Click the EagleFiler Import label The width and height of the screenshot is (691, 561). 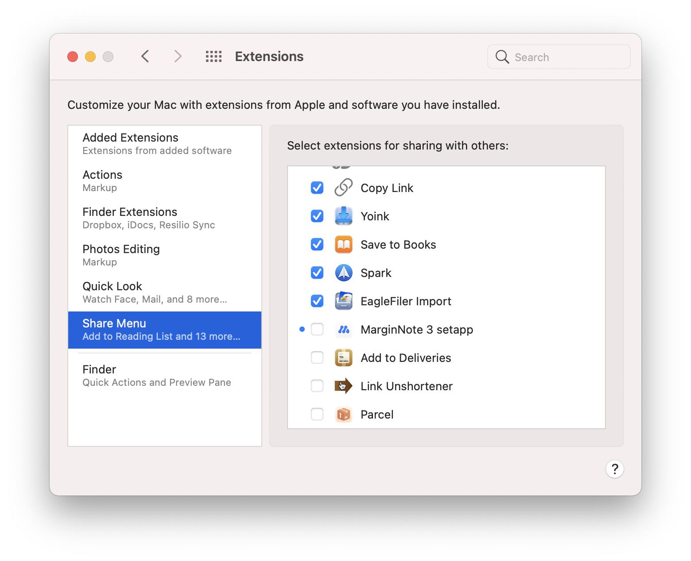click(x=406, y=301)
